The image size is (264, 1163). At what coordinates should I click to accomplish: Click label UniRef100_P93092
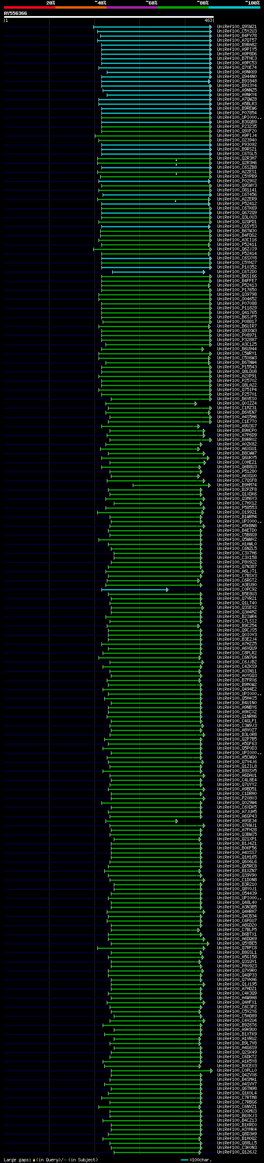236,144
